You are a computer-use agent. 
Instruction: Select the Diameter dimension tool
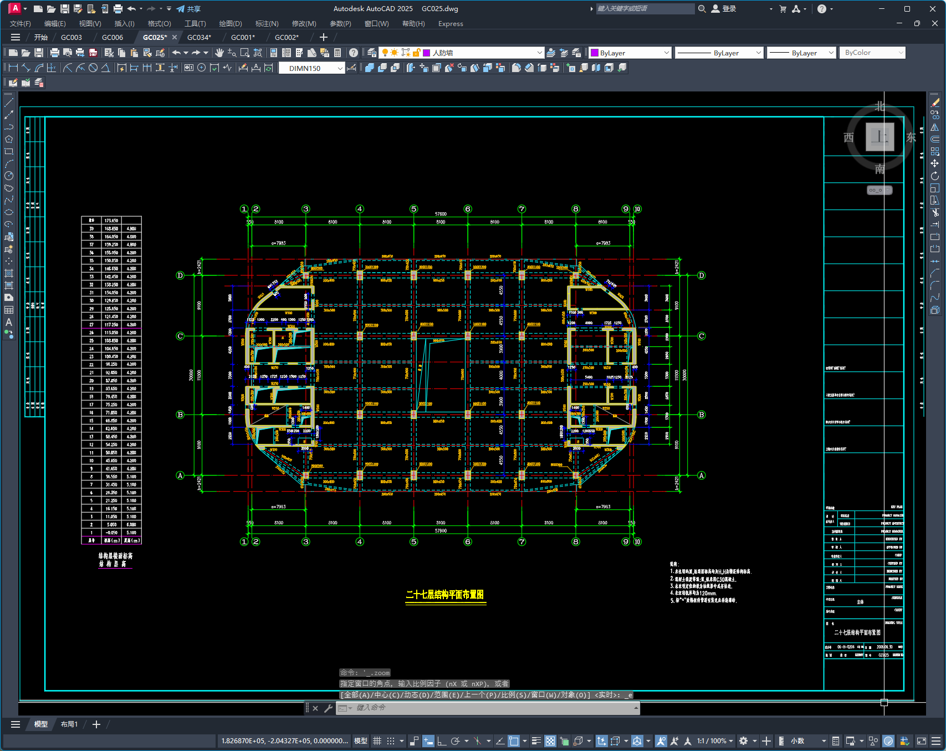(93, 68)
